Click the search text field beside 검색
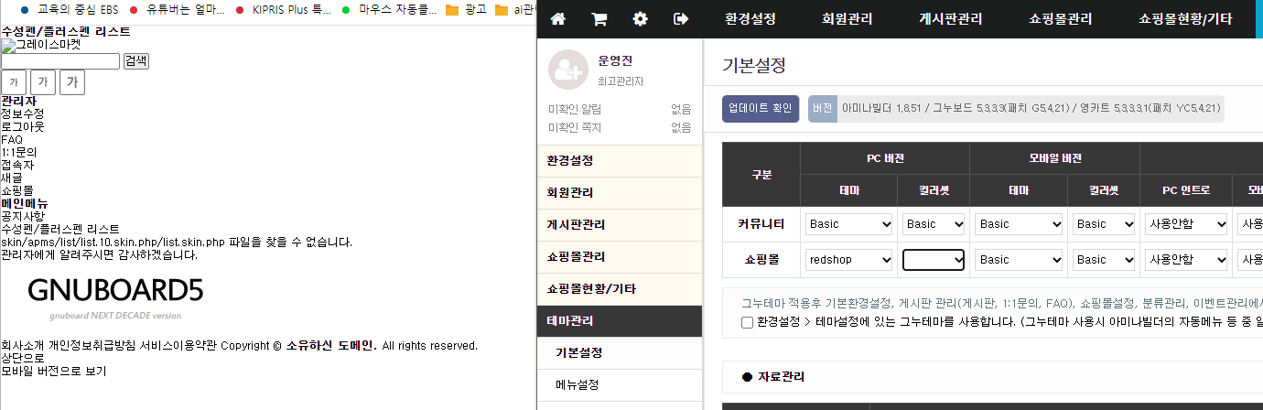The image size is (1263, 410). click(x=60, y=61)
